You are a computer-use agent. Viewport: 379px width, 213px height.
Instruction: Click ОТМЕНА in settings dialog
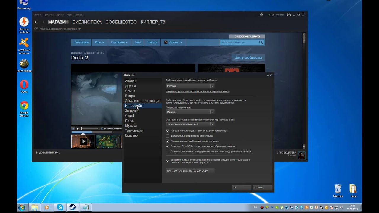(263, 187)
